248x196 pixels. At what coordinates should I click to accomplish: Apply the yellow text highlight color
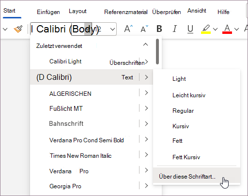pos(206,29)
